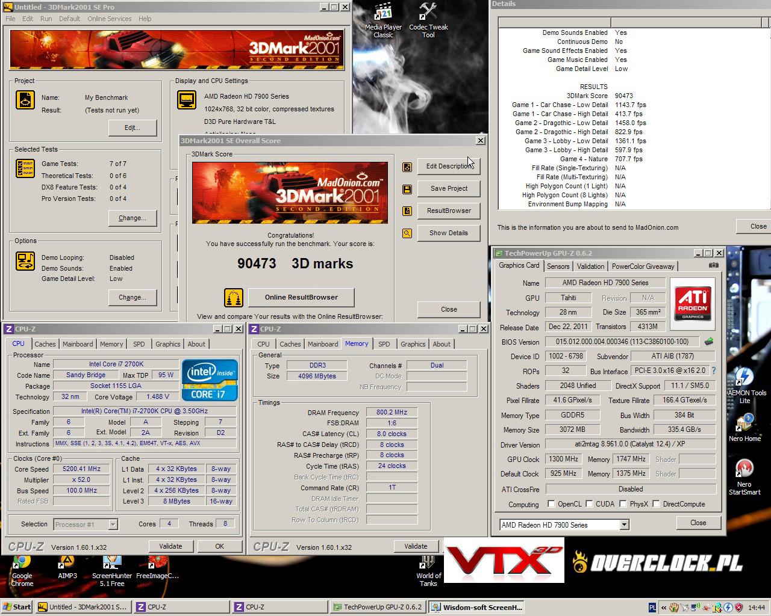Click the Display and CPU Settings monitor icon

click(x=187, y=99)
